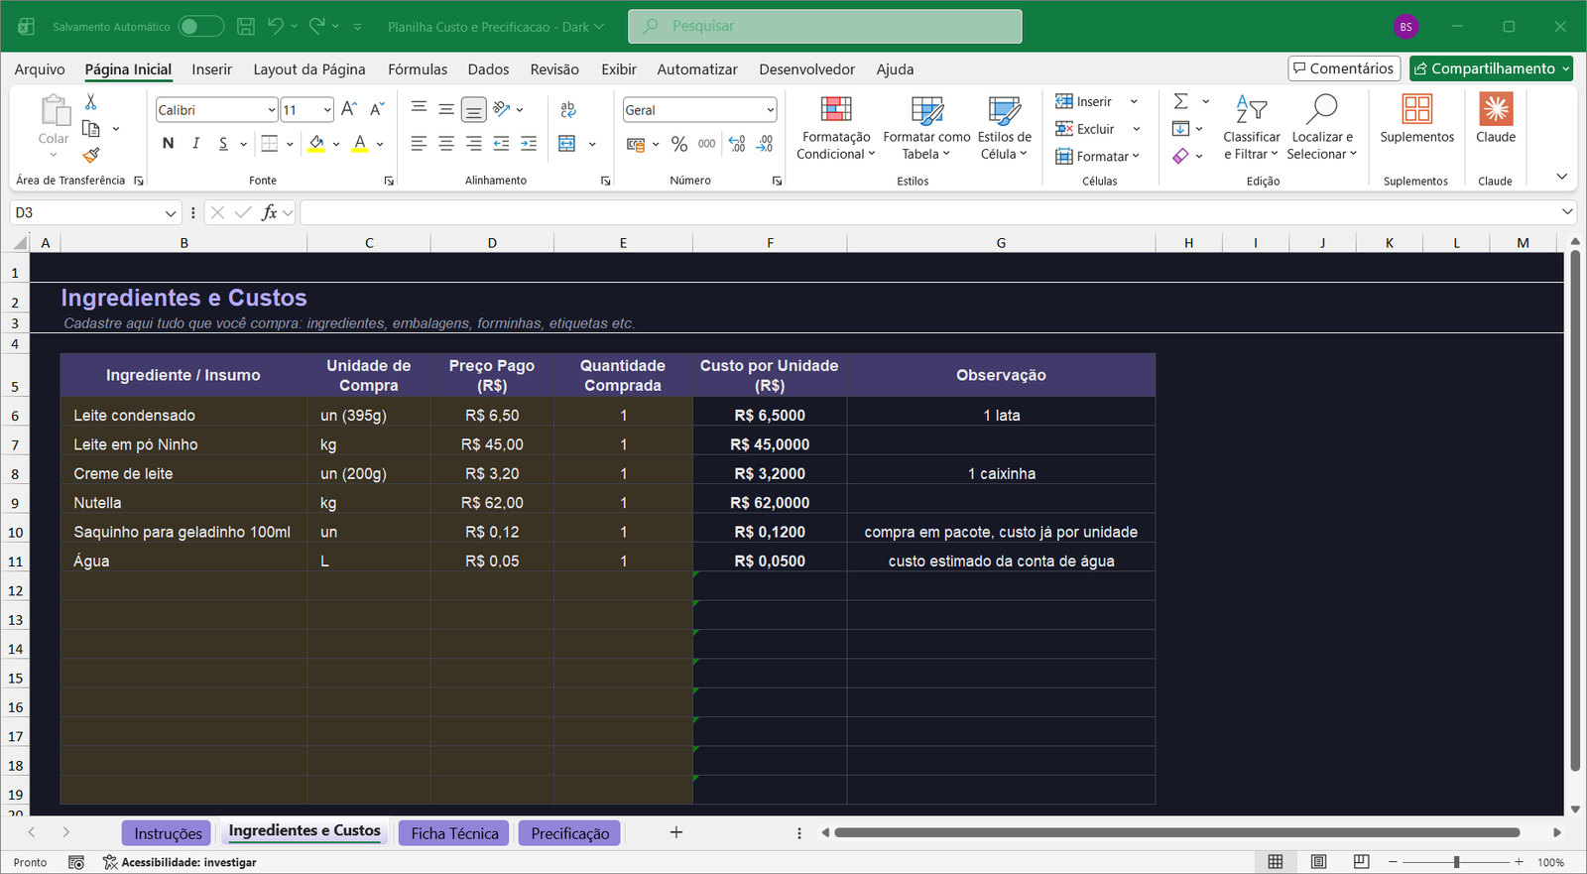Open Classificar e Filtrar
The width and height of the screenshot is (1587, 874).
pos(1251,127)
